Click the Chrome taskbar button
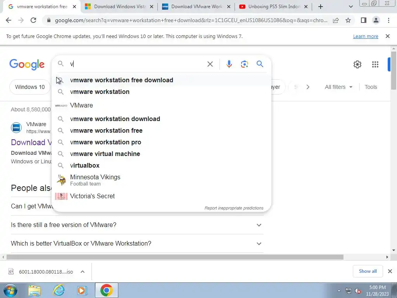 [106, 290]
